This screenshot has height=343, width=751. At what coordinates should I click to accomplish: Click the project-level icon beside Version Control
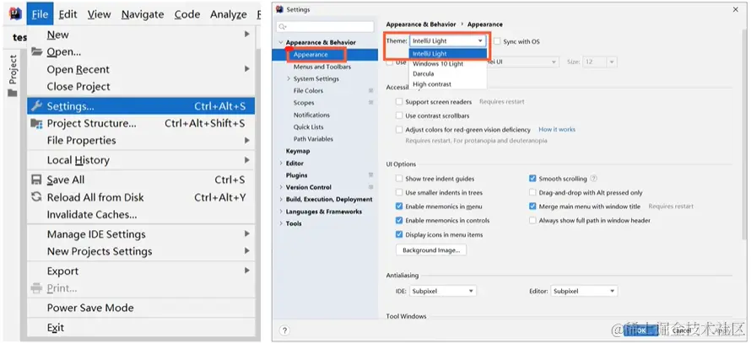point(370,187)
